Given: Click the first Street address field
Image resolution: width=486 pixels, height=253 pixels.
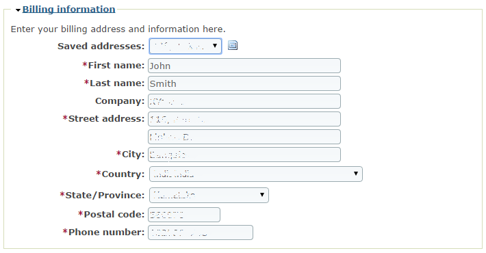Looking at the screenshot, I should pyautogui.click(x=244, y=119).
